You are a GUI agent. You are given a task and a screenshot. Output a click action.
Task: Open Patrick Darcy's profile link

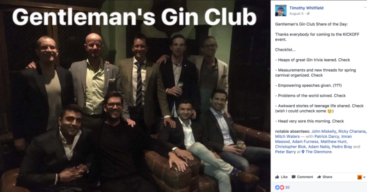pos(327,136)
